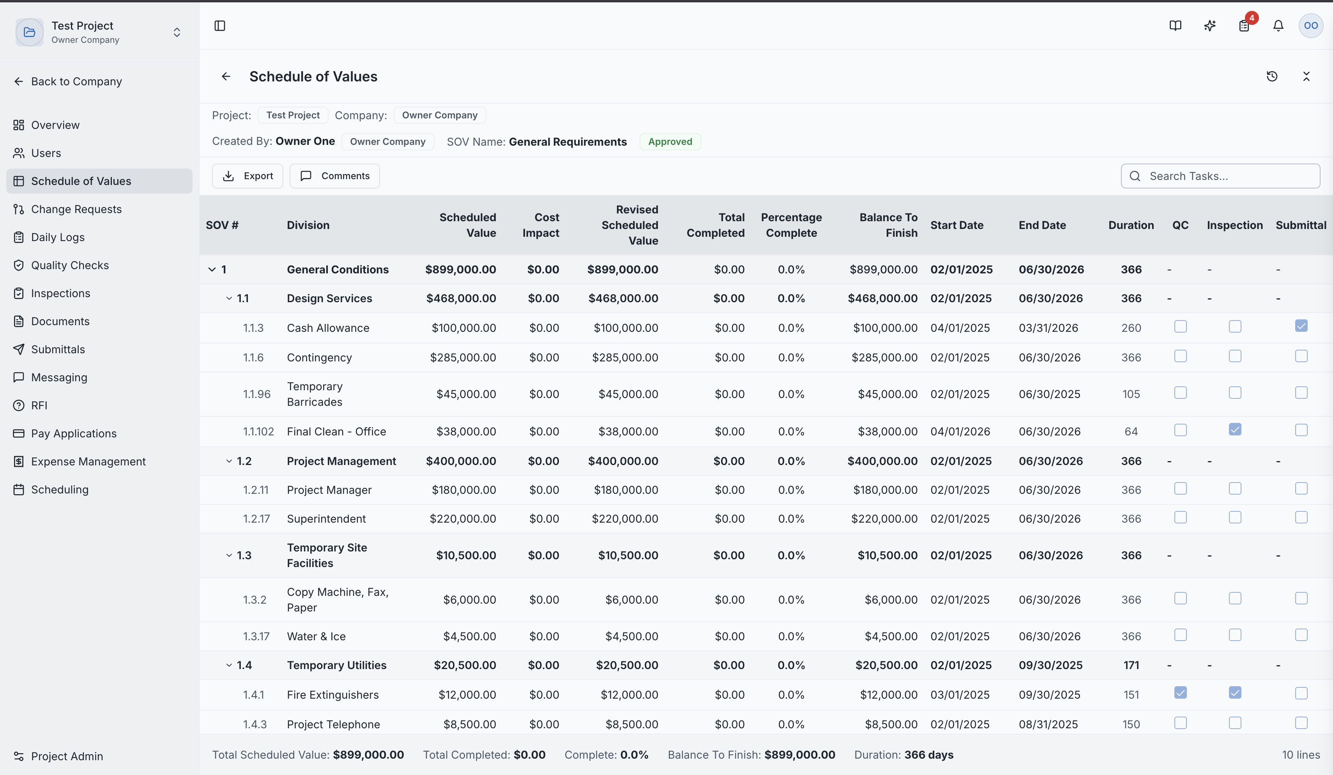Toggle the sidebar panel icon
The height and width of the screenshot is (775, 1333).
219,25
